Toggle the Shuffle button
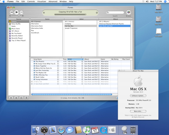Viewport: 169px width, 135px height. pyautogui.click(x=16, y=98)
